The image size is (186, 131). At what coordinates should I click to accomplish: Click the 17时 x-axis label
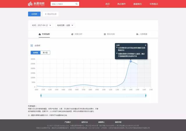151,90
